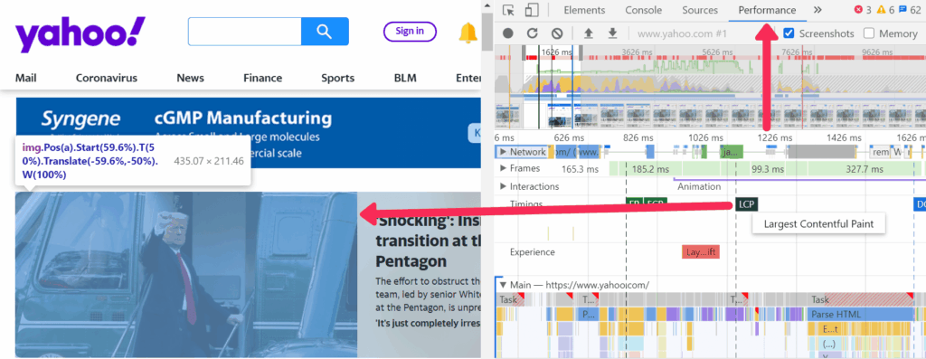Click the Syngene cGMP Manufacturing ad banner
The width and height of the screenshot is (926, 359).
coord(248,133)
